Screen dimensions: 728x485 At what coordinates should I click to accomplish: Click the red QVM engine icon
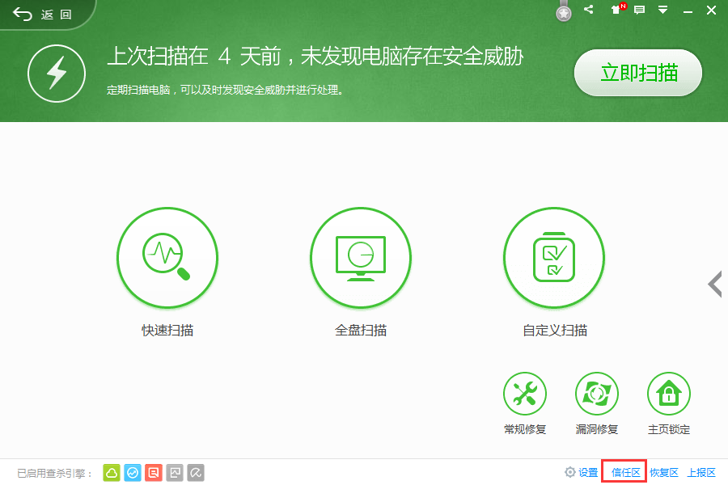coord(154,473)
